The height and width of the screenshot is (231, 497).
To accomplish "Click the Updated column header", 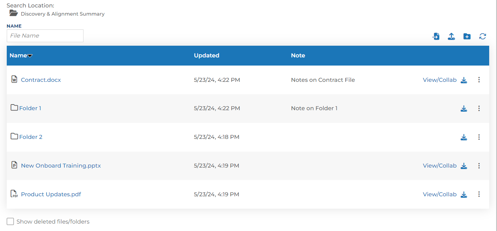I will 206,56.
